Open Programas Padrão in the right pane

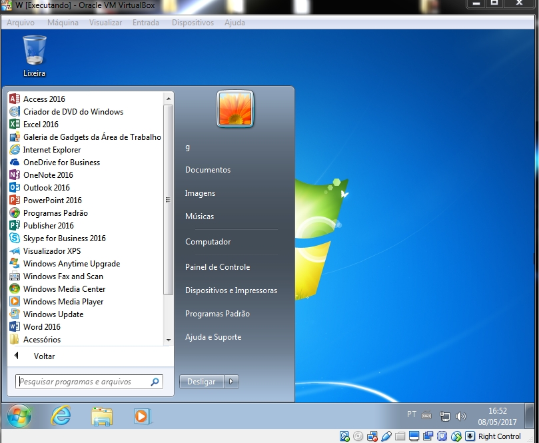(x=217, y=314)
